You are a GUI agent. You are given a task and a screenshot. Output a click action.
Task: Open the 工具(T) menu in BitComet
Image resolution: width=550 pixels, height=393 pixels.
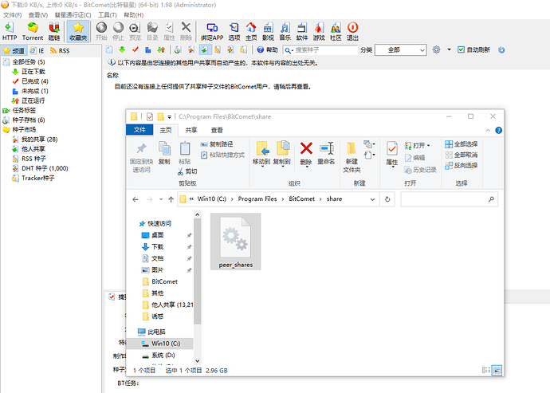108,14
